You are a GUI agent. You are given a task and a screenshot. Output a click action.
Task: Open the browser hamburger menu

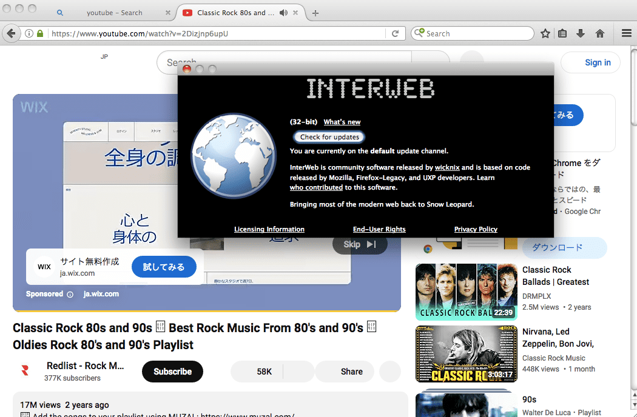(627, 33)
